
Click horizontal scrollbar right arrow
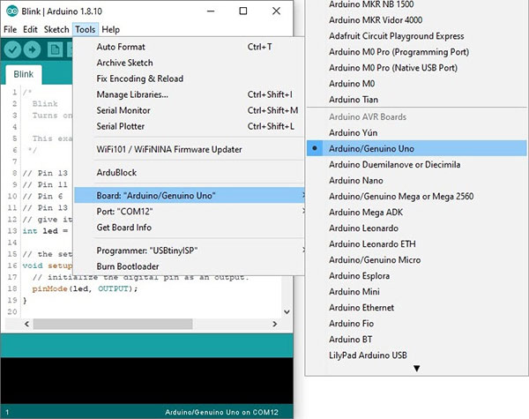tap(274, 324)
